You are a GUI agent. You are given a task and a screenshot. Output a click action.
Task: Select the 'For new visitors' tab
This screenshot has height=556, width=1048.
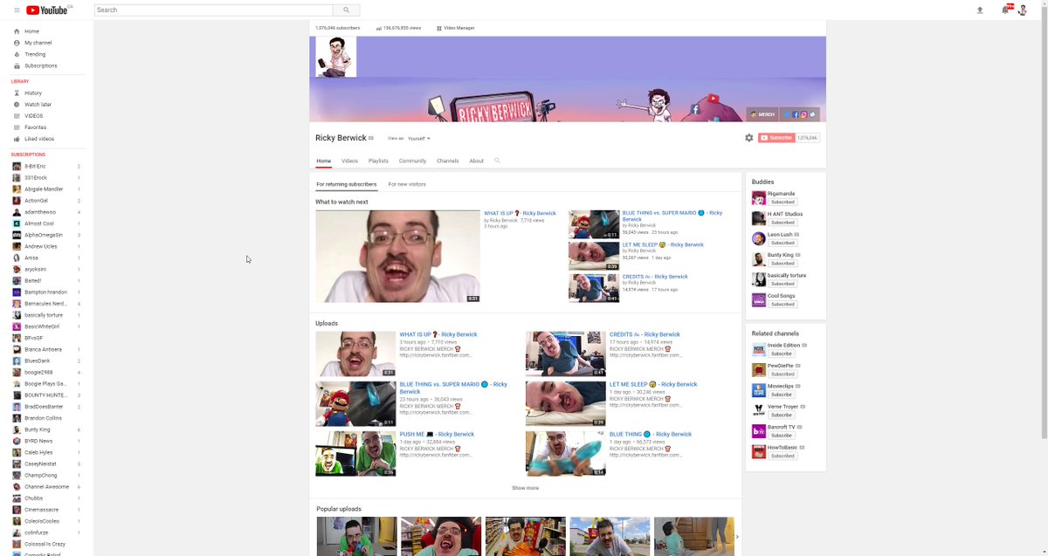(x=407, y=184)
